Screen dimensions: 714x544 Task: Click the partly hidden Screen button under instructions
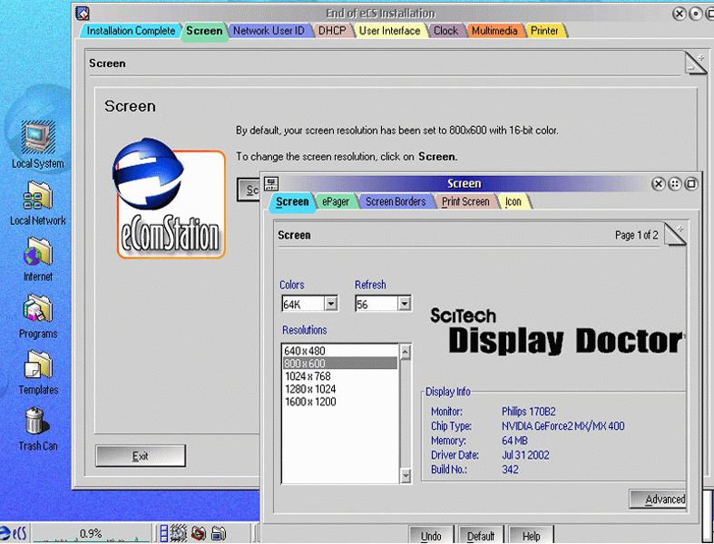click(x=249, y=189)
